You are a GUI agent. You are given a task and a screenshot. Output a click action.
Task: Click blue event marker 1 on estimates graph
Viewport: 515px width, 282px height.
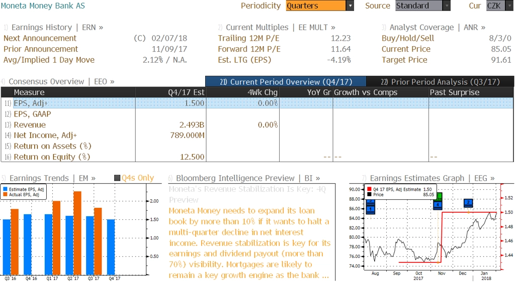tap(371, 209)
